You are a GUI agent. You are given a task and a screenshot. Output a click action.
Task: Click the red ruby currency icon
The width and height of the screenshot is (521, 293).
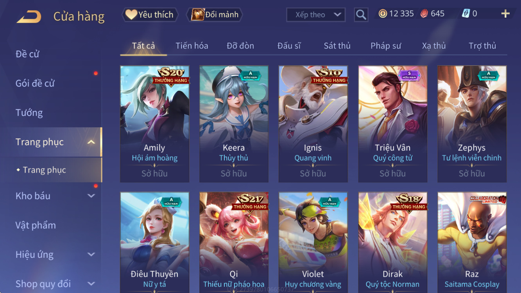[424, 14]
